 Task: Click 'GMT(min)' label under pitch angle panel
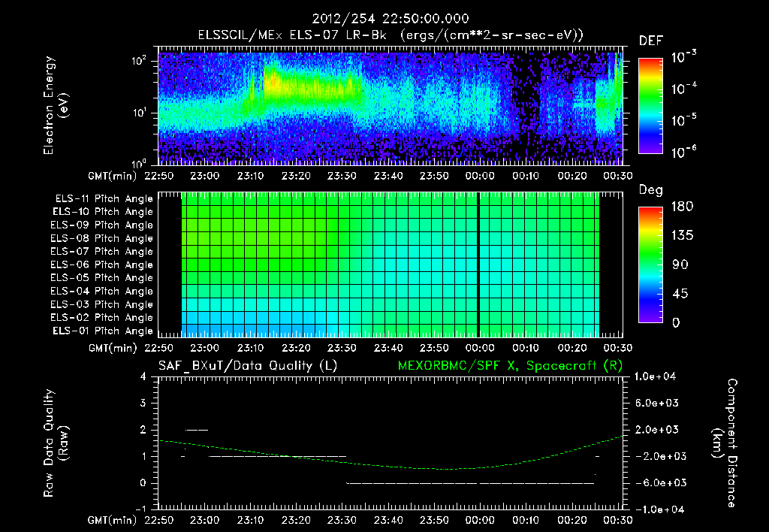pyautogui.click(x=113, y=348)
